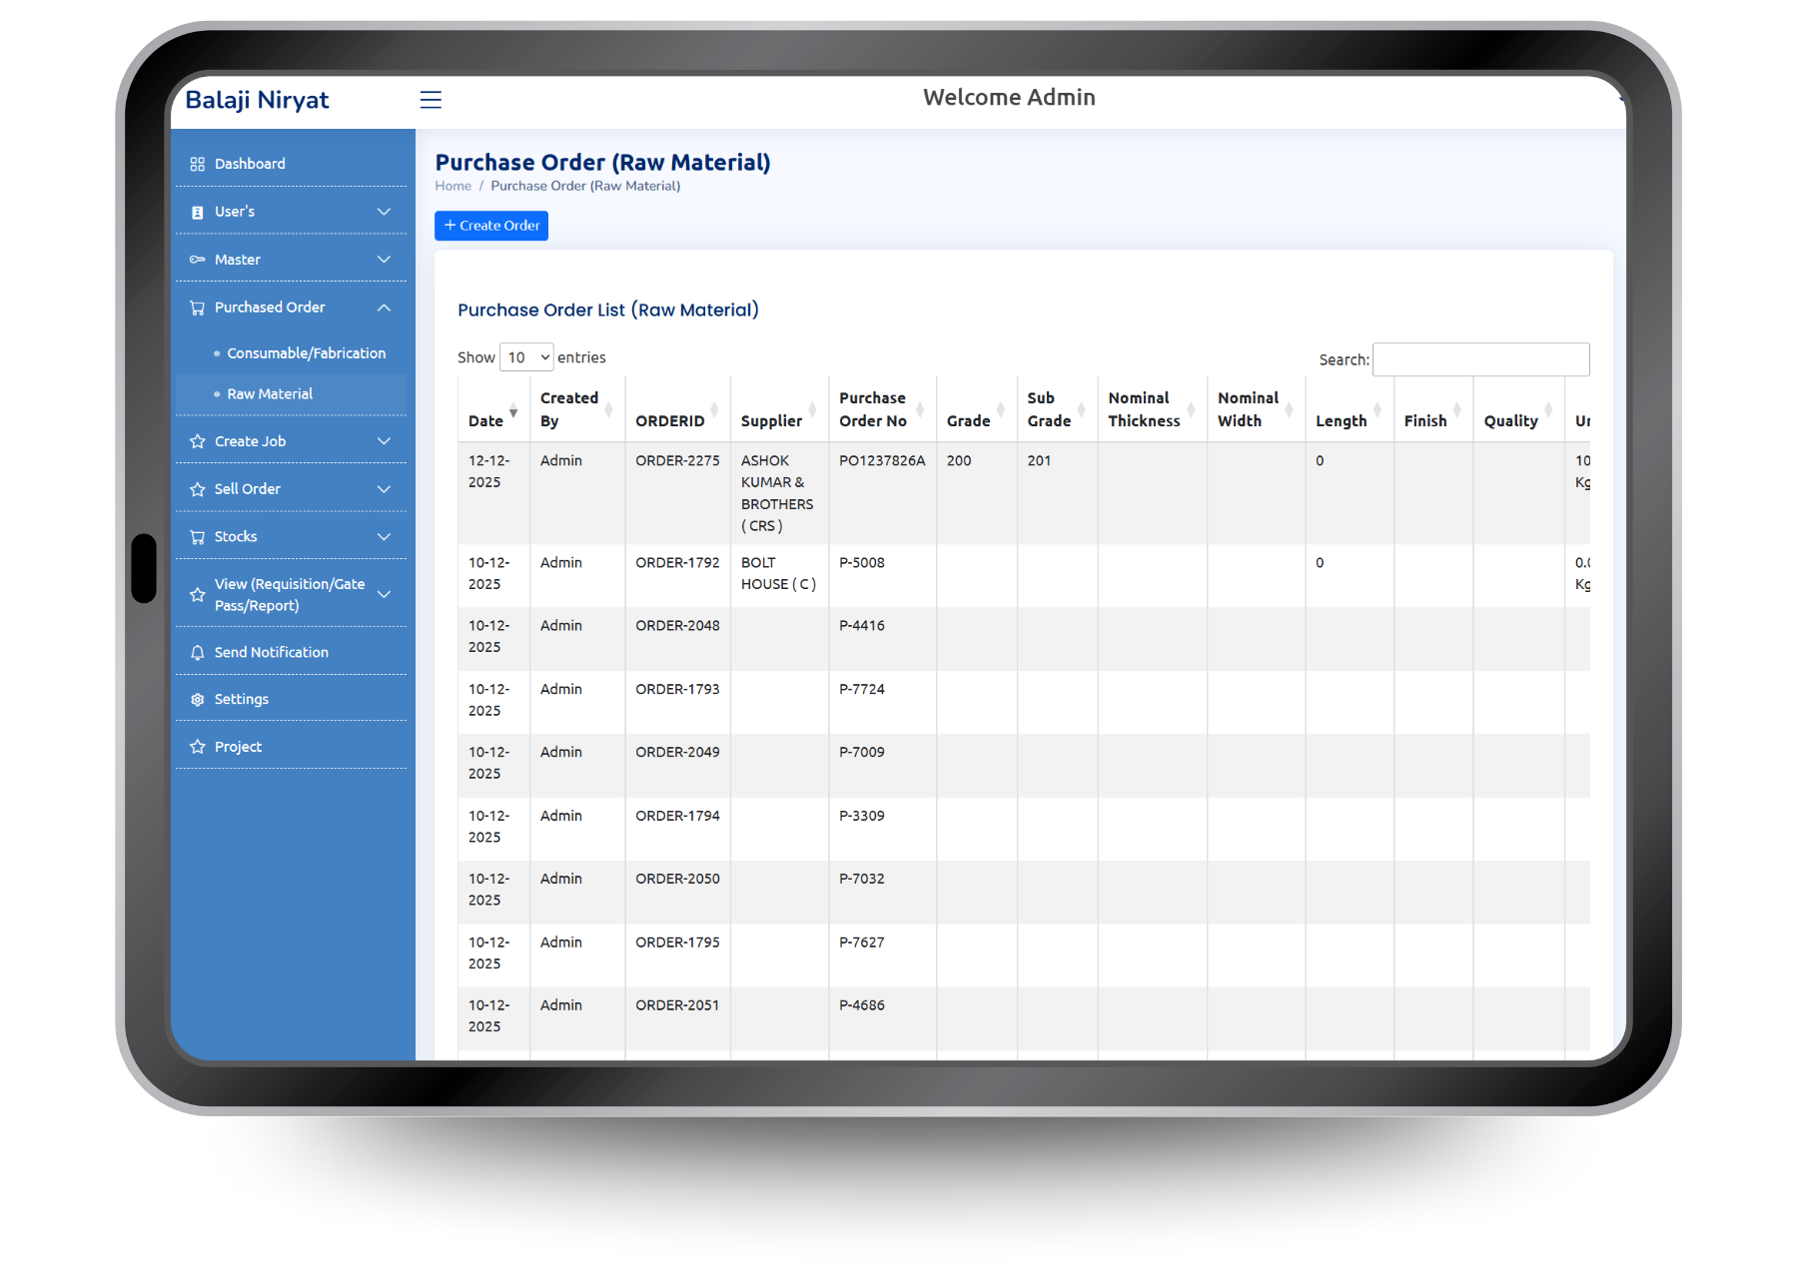The height and width of the screenshot is (1264, 1798).
Task: Sort by Supplier column header
Action: (x=771, y=420)
